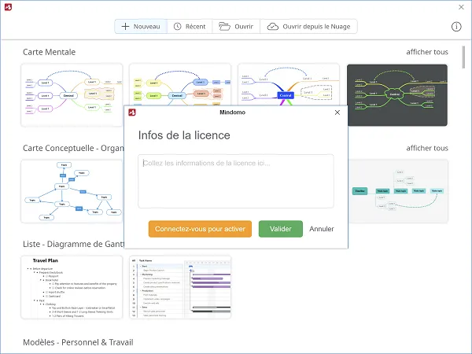Image resolution: width=472 pixels, height=354 pixels.
Task: Select the mind map with blue Central node
Action: coord(289,85)
